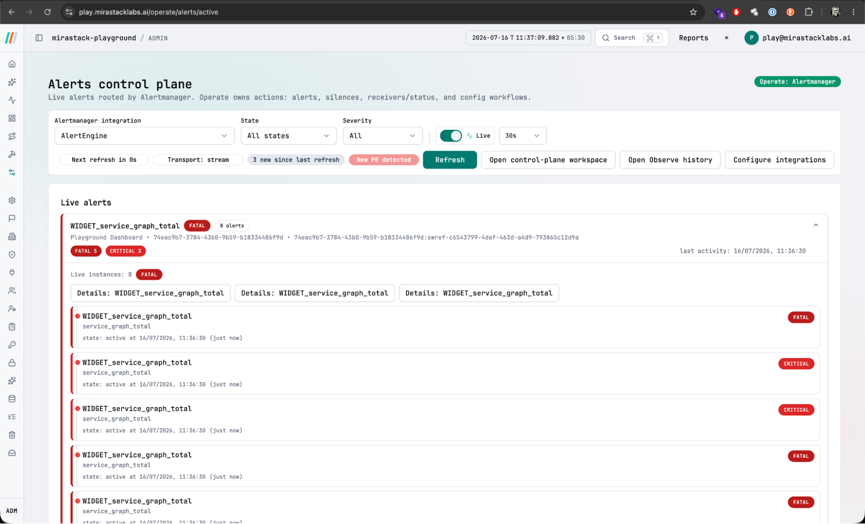The image size is (865, 524).
Task: Click the Search box in the header
Action: (x=632, y=38)
